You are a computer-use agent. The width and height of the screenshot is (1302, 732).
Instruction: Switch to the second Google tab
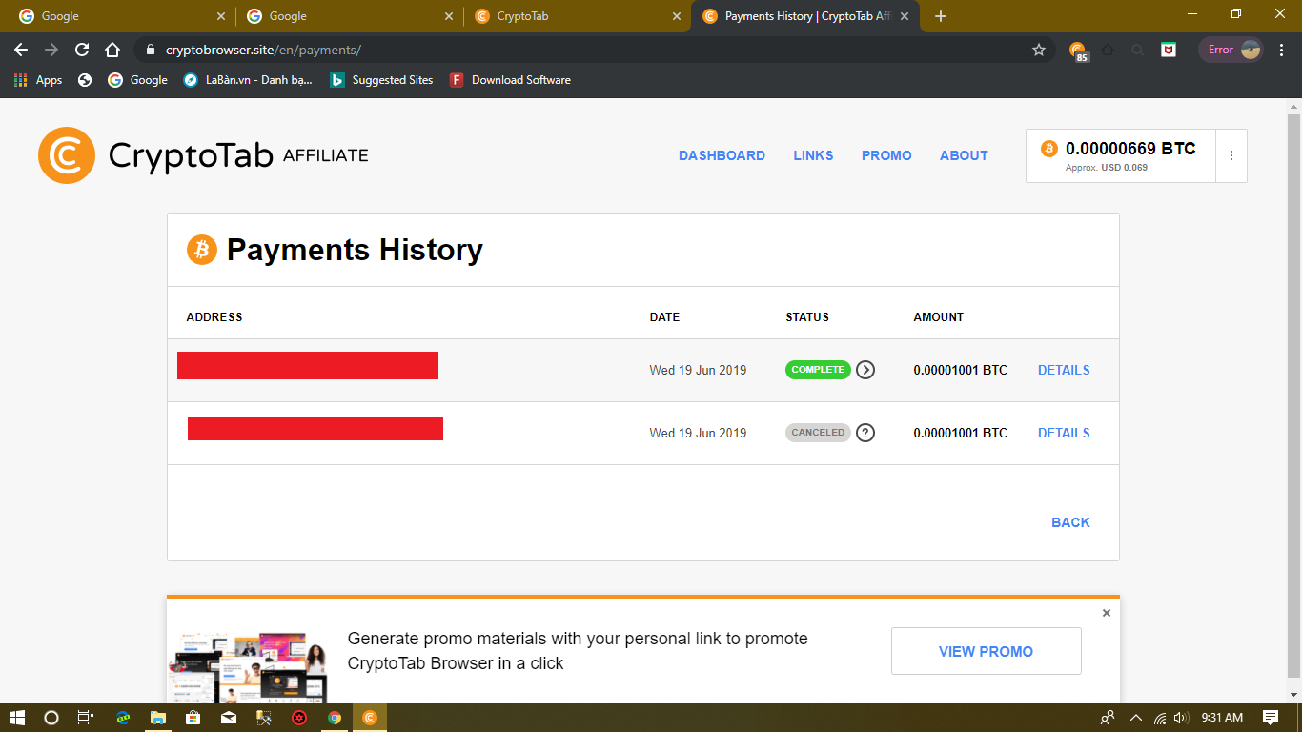pyautogui.click(x=350, y=16)
